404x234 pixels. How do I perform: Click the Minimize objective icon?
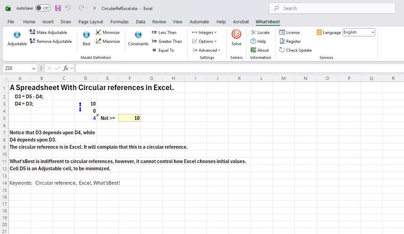coord(108,33)
